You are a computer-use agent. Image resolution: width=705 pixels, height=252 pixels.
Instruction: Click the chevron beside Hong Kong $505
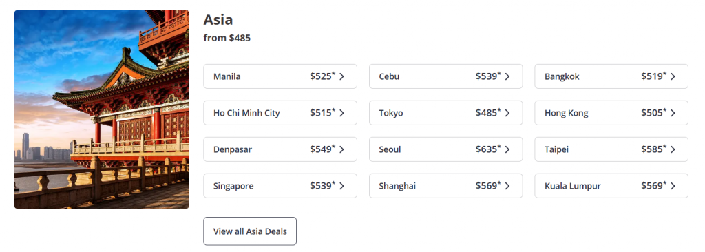(x=673, y=113)
